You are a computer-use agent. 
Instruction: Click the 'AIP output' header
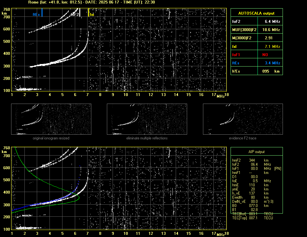coord(256,152)
